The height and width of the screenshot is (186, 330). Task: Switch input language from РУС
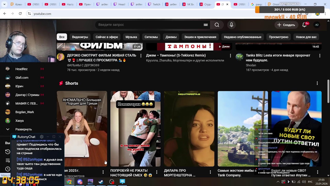pyautogui.click(x=310, y=182)
